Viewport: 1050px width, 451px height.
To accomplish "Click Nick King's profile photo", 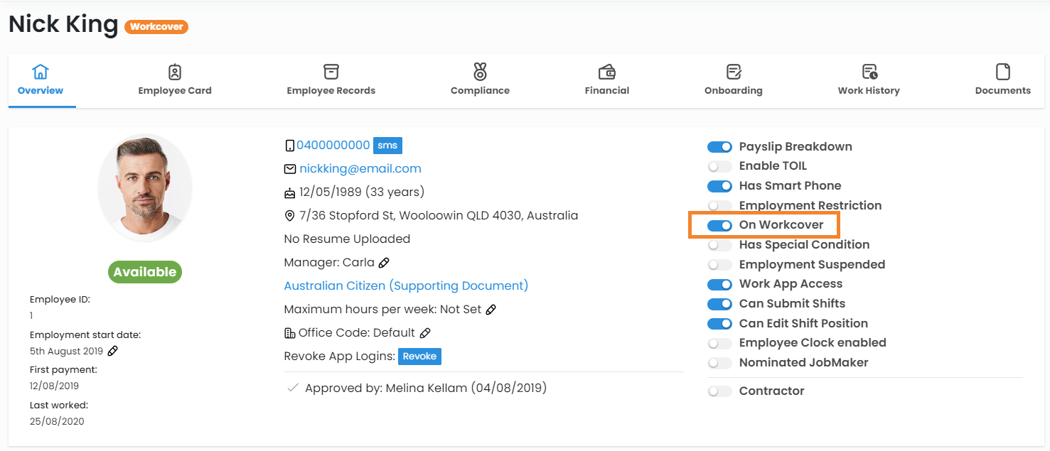I will click(145, 188).
